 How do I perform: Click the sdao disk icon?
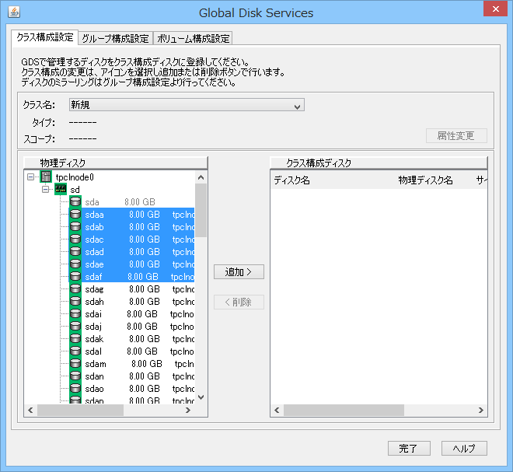75,388
